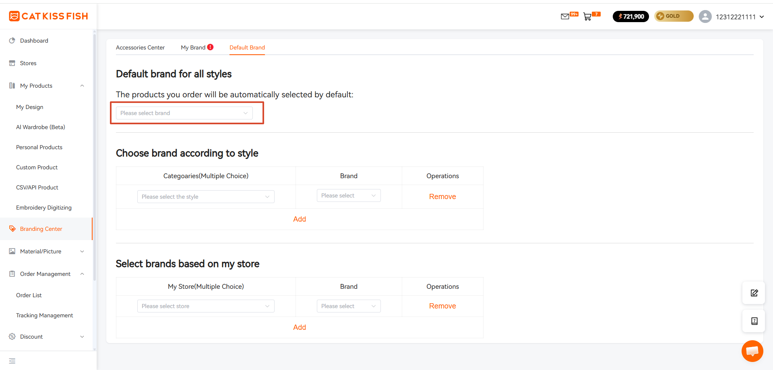The width and height of the screenshot is (773, 370).
Task: Open the 'Please select store' dropdown
Action: point(206,306)
